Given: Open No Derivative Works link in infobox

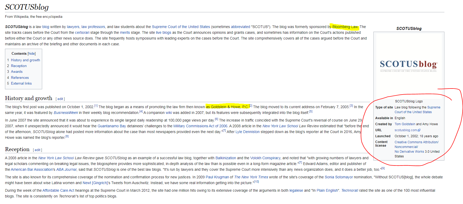Looking at the screenshot, I should [x=409, y=152].
